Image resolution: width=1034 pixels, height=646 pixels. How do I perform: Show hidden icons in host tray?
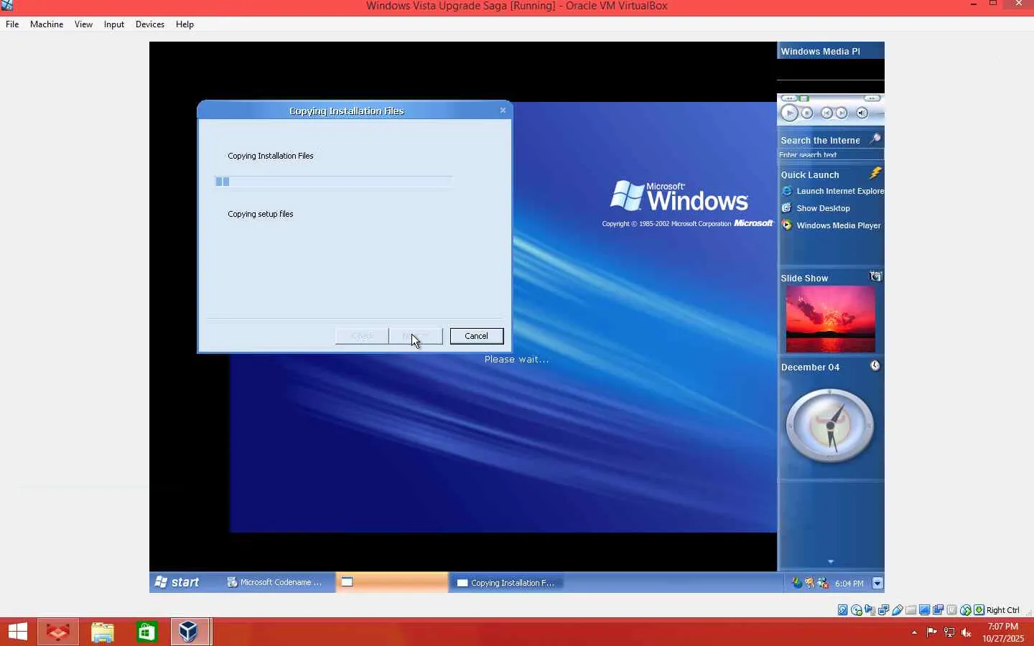pos(914,632)
